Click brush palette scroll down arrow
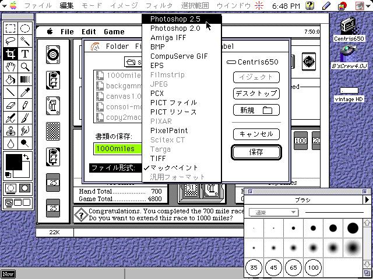 367,264
